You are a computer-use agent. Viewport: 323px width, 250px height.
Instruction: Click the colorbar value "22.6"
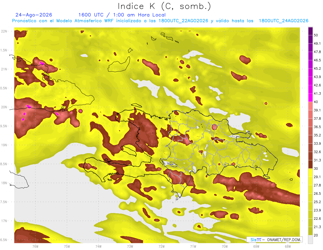(x=317, y=219)
